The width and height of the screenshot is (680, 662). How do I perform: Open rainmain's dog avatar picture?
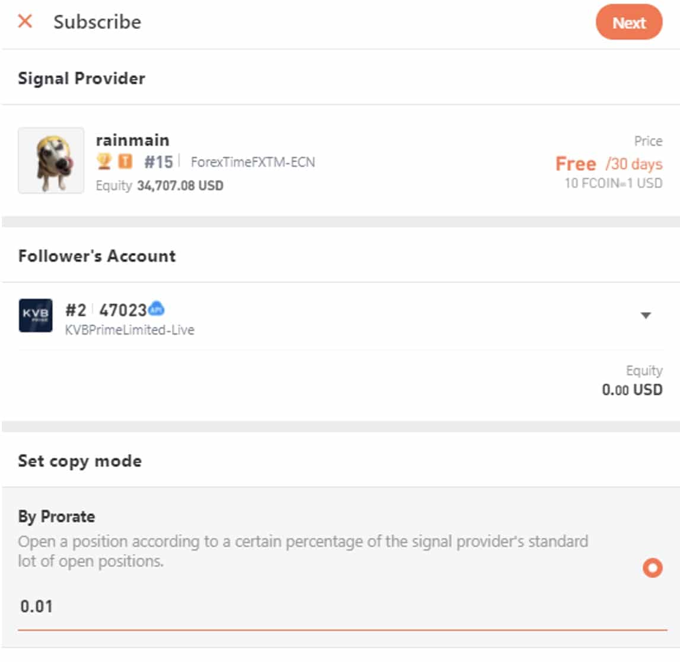51,160
